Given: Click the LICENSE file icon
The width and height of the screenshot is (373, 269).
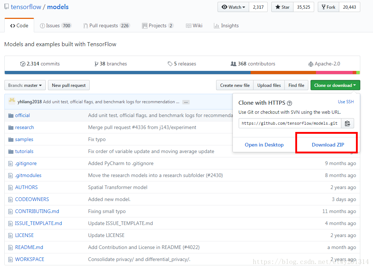Looking at the screenshot, I should [11, 236].
